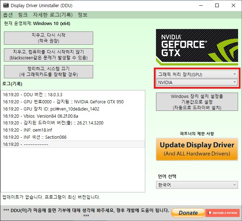This screenshot has height=221, width=242.
Task: Click Update Display Driver banner
Action: point(197,149)
